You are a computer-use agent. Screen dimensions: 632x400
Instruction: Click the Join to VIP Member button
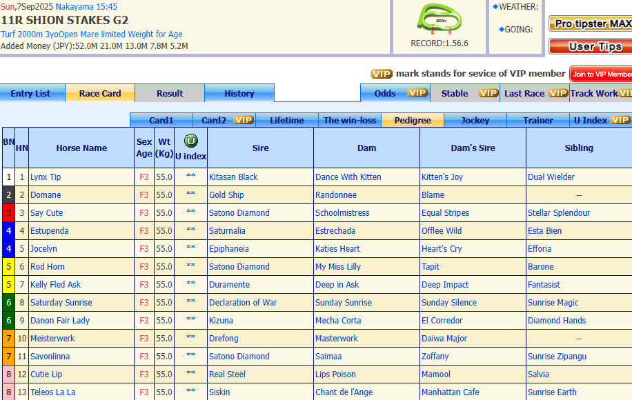601,74
